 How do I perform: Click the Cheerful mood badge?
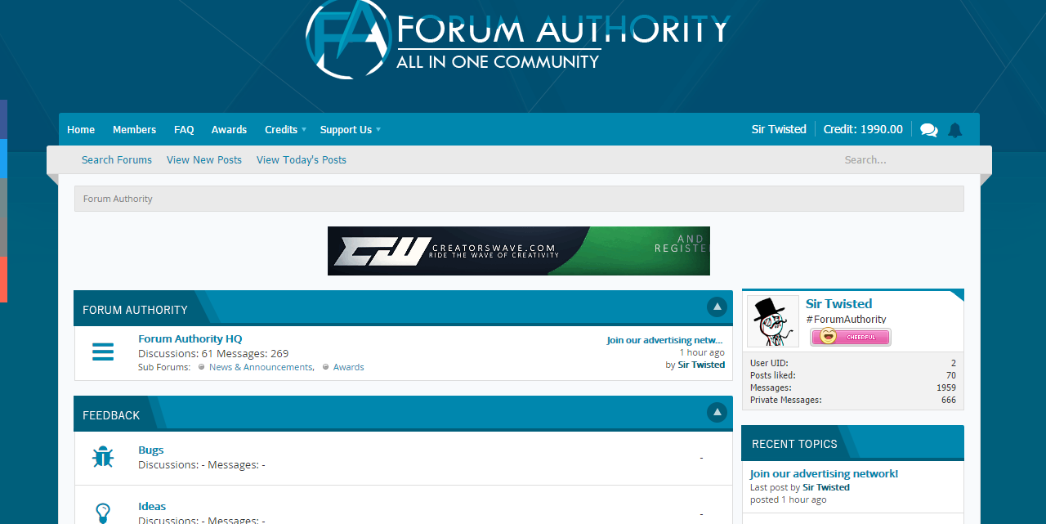pyautogui.click(x=851, y=337)
